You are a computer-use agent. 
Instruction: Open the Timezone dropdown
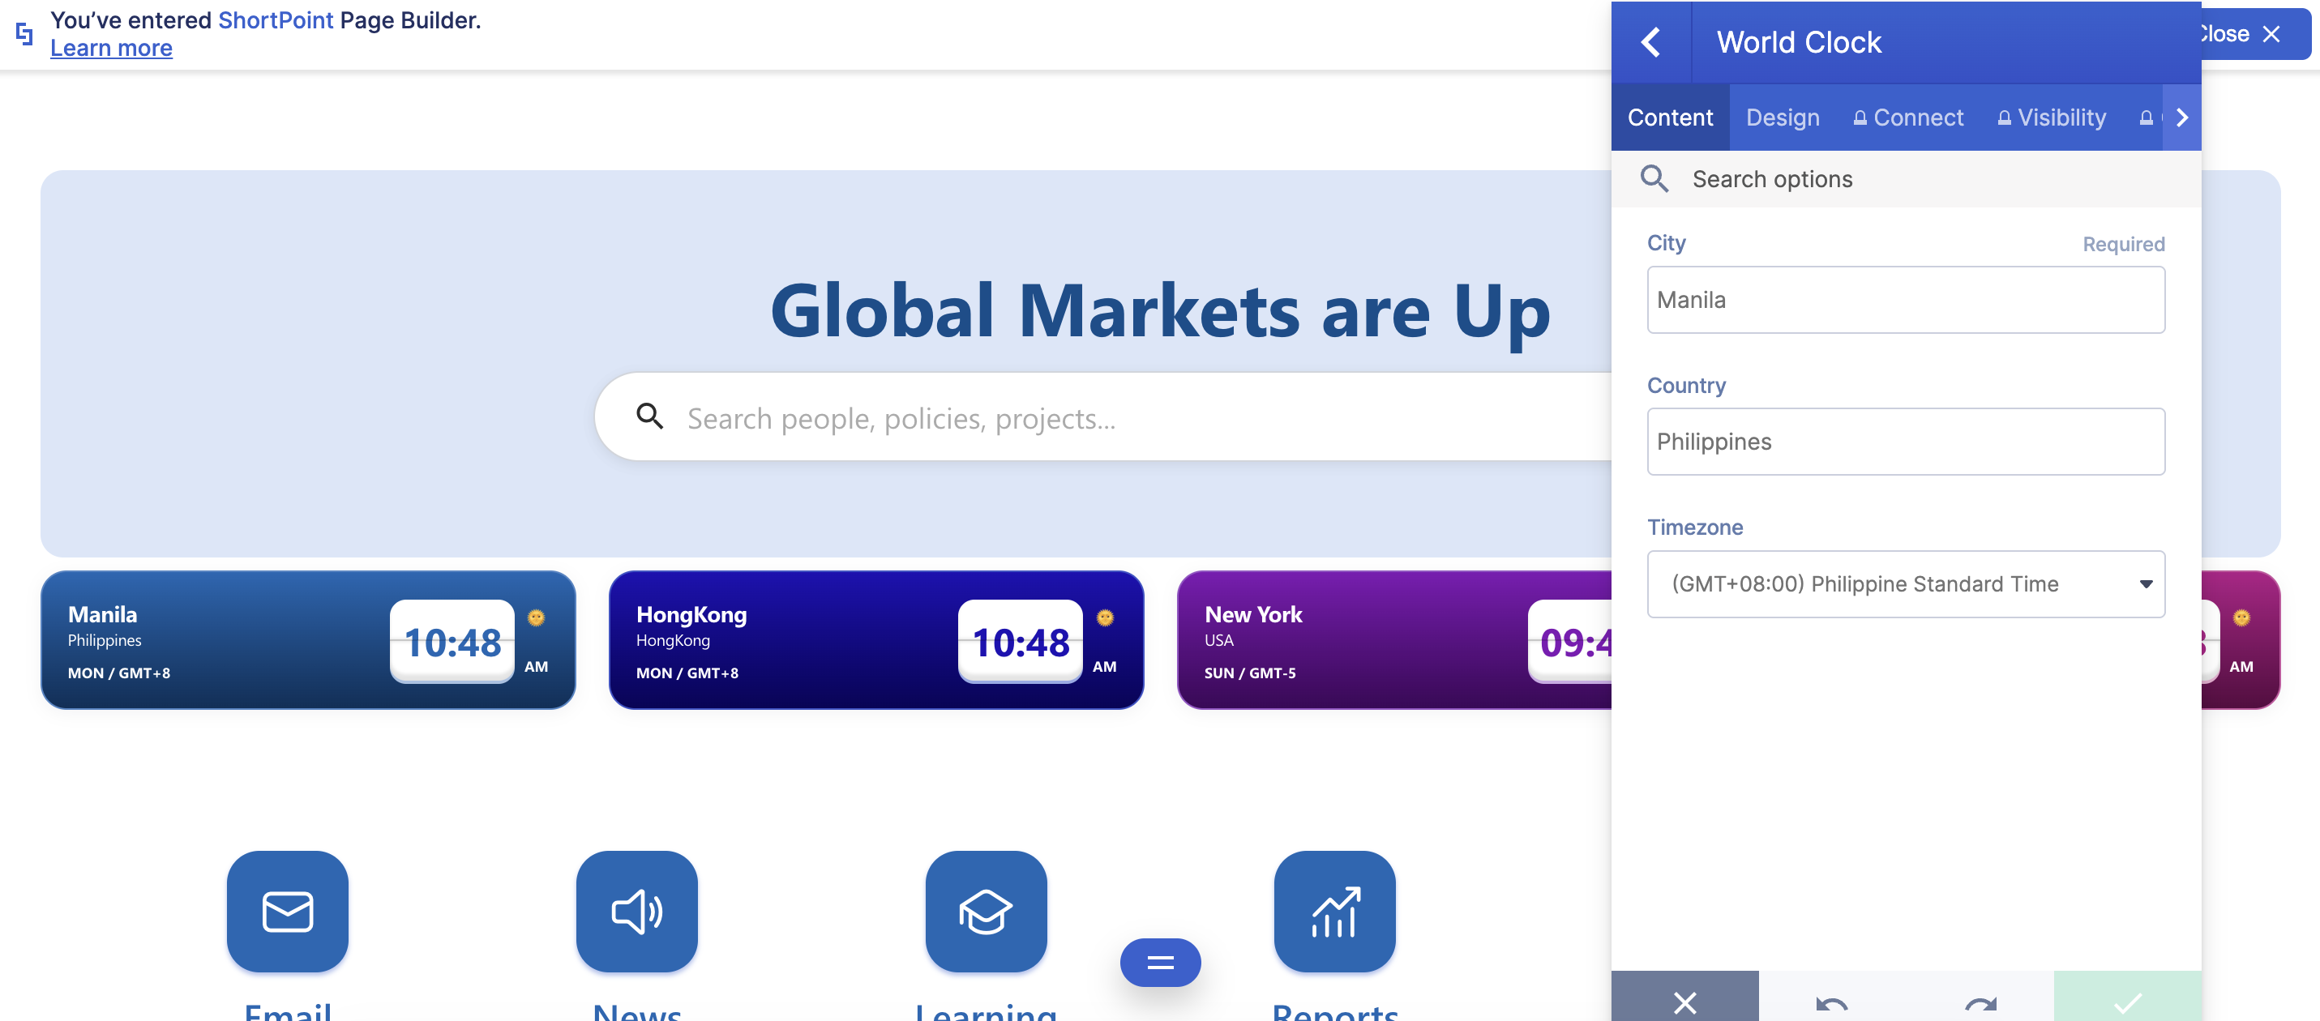[x=1905, y=583]
